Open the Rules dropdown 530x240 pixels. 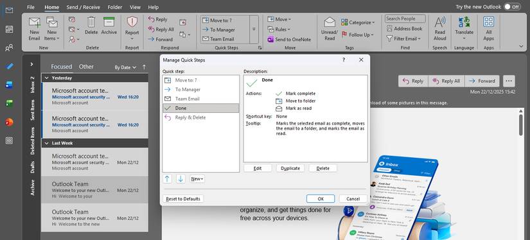279,30
